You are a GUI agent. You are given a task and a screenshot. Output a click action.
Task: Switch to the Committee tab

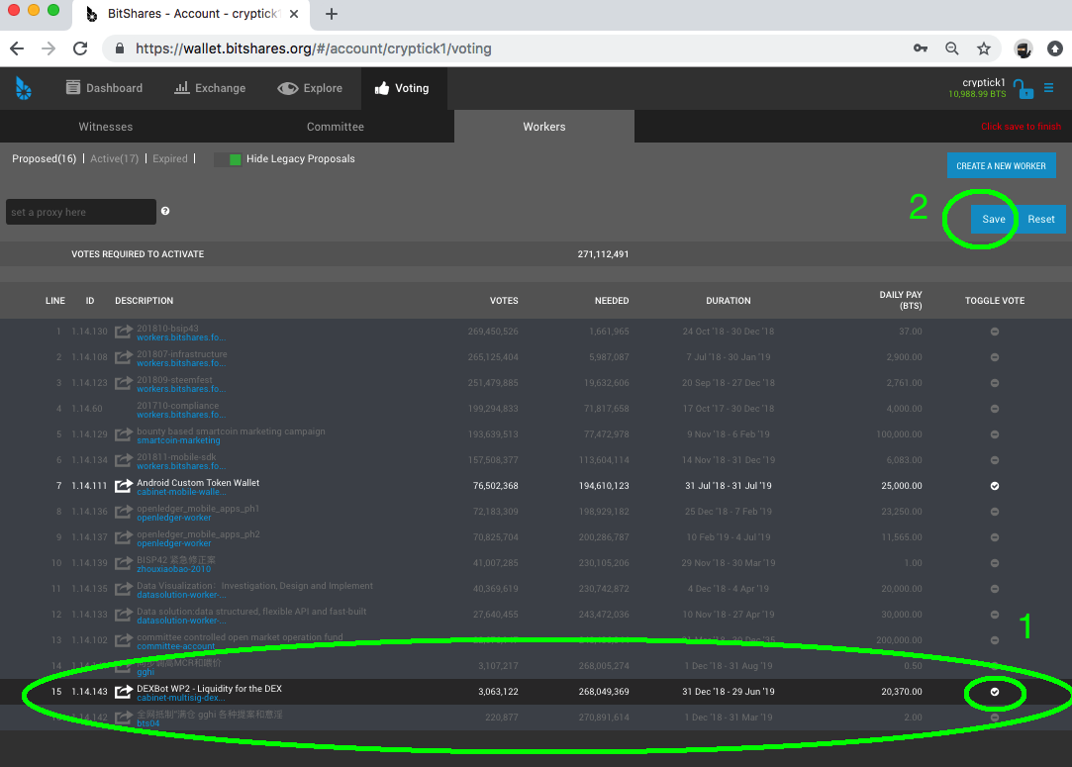(x=335, y=127)
